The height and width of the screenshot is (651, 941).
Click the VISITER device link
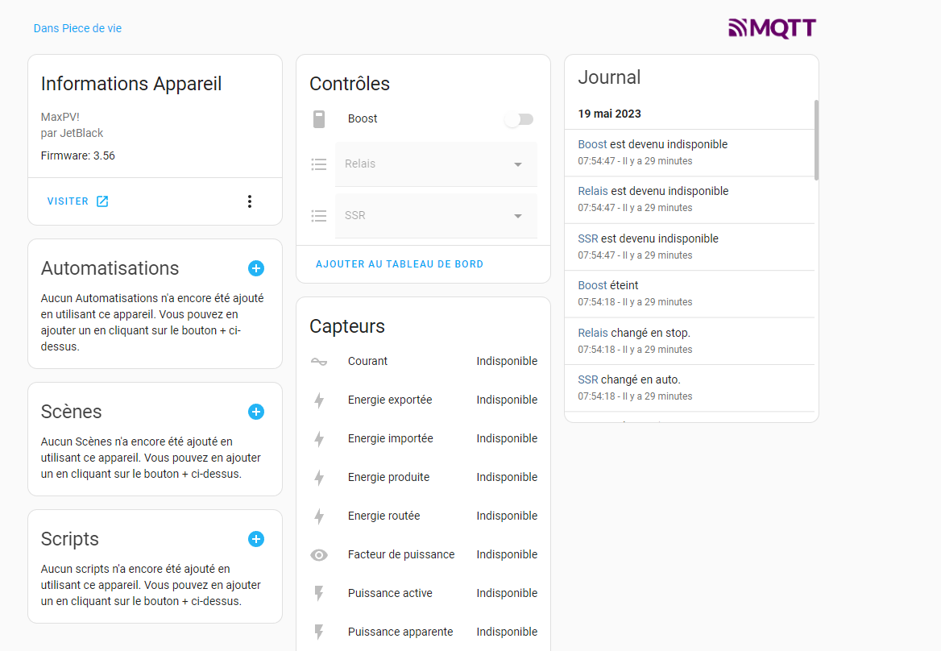pyautogui.click(x=77, y=201)
